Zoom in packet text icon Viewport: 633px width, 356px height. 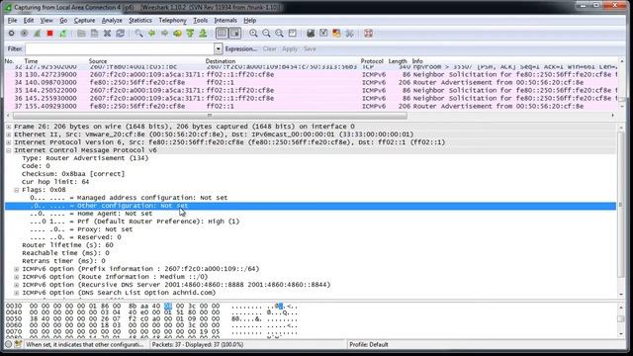tap(253, 34)
